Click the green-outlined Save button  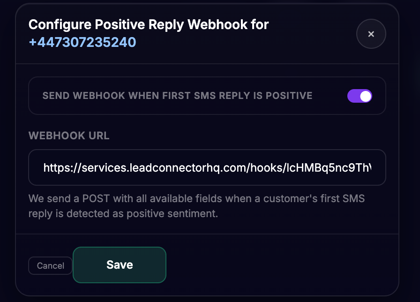tap(120, 265)
